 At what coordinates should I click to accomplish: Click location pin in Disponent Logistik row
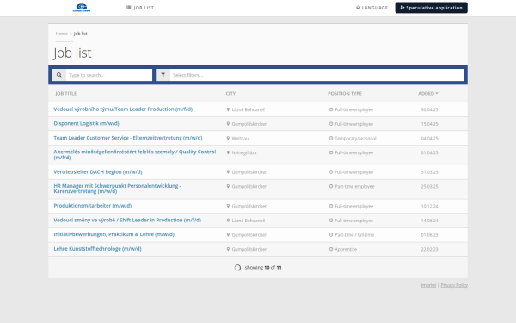tap(228, 124)
